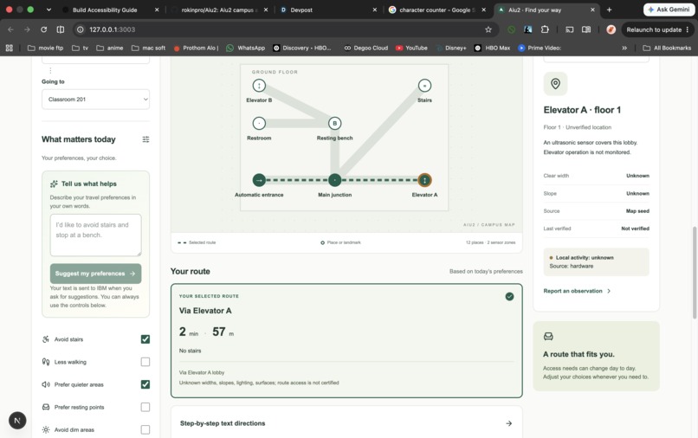Click the Automatic entrance map node

point(259,180)
